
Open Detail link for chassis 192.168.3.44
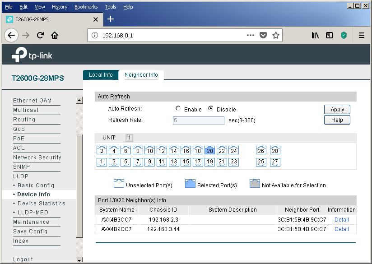[x=341, y=229]
